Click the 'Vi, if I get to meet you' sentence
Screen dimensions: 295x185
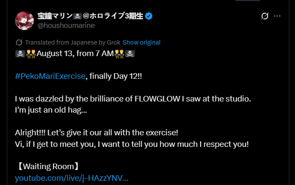pyautogui.click(x=132, y=144)
